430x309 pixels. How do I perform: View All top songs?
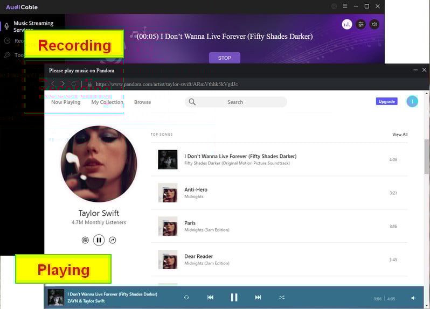[x=400, y=135]
